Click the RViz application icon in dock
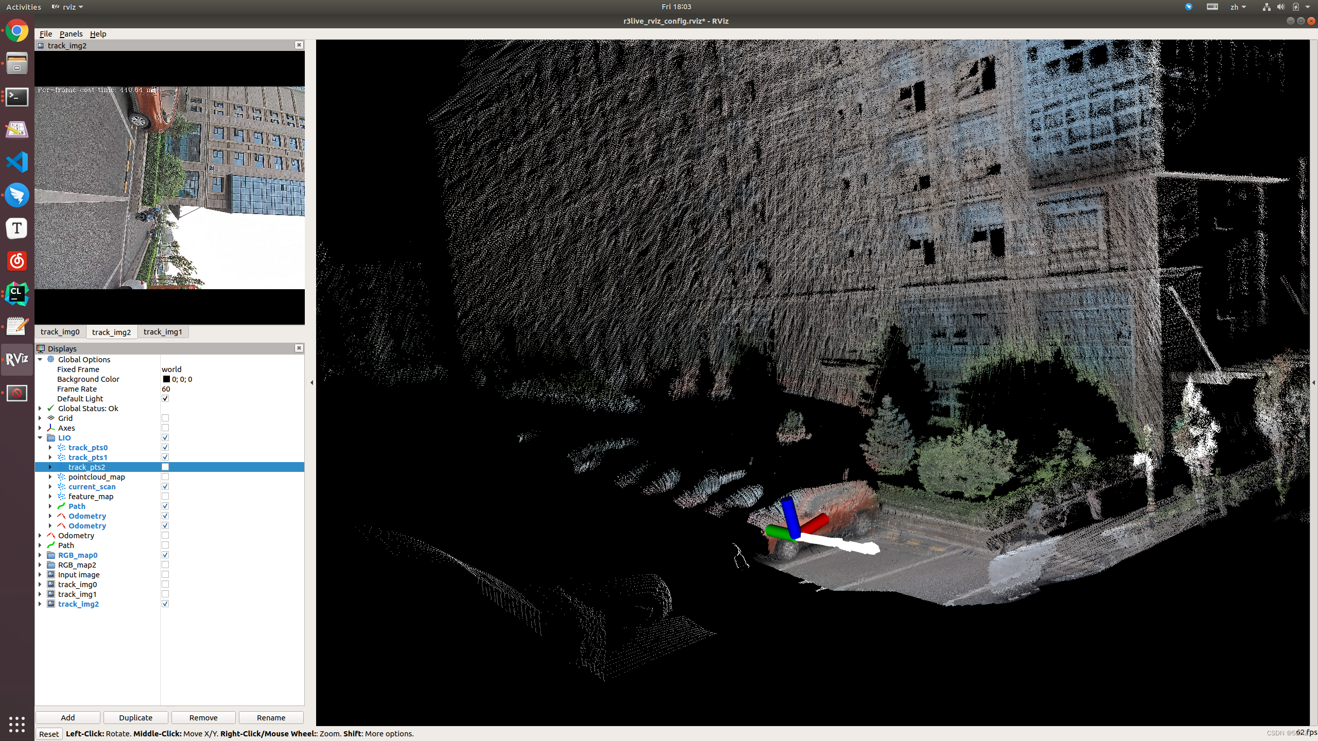The height and width of the screenshot is (741, 1318). coord(16,359)
